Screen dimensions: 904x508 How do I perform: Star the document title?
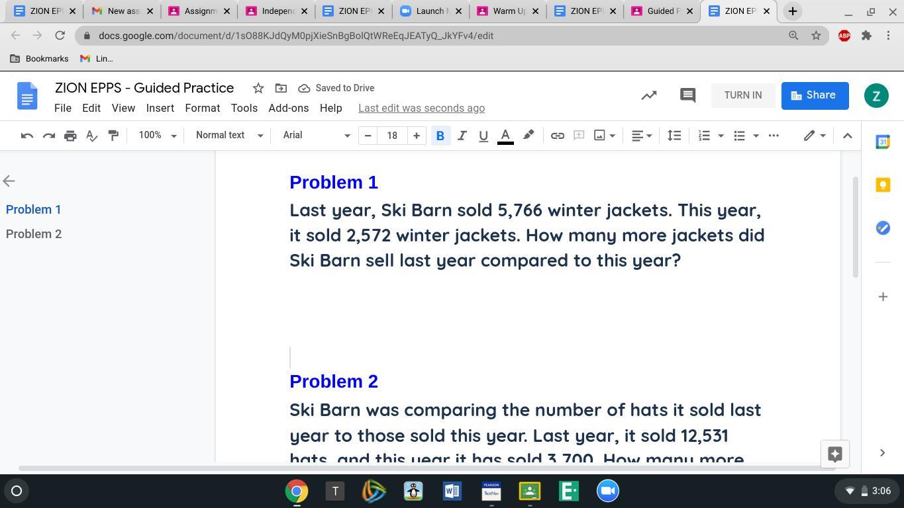(258, 88)
